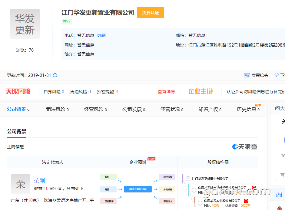Screen dimensions: 285x210
Task: Click the 法定代表人 header
Action: point(52,162)
